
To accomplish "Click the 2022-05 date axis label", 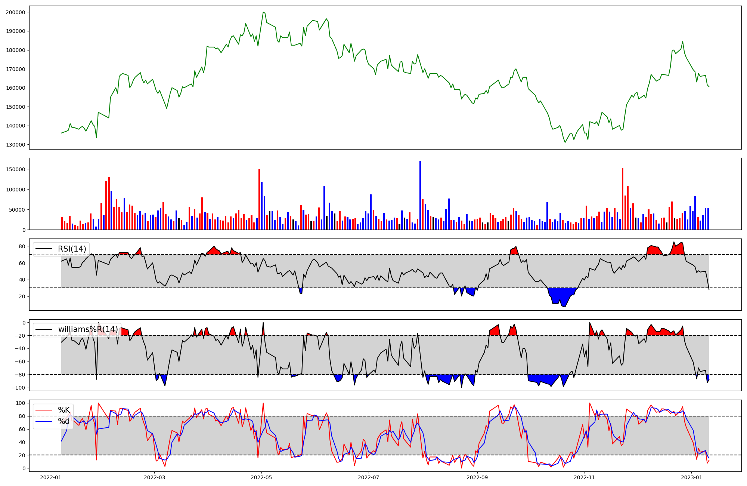I will (261, 477).
